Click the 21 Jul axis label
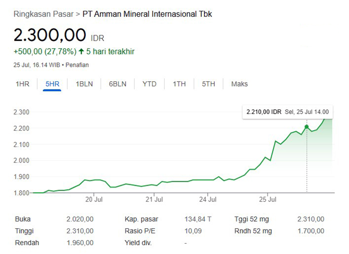 click(154, 200)
